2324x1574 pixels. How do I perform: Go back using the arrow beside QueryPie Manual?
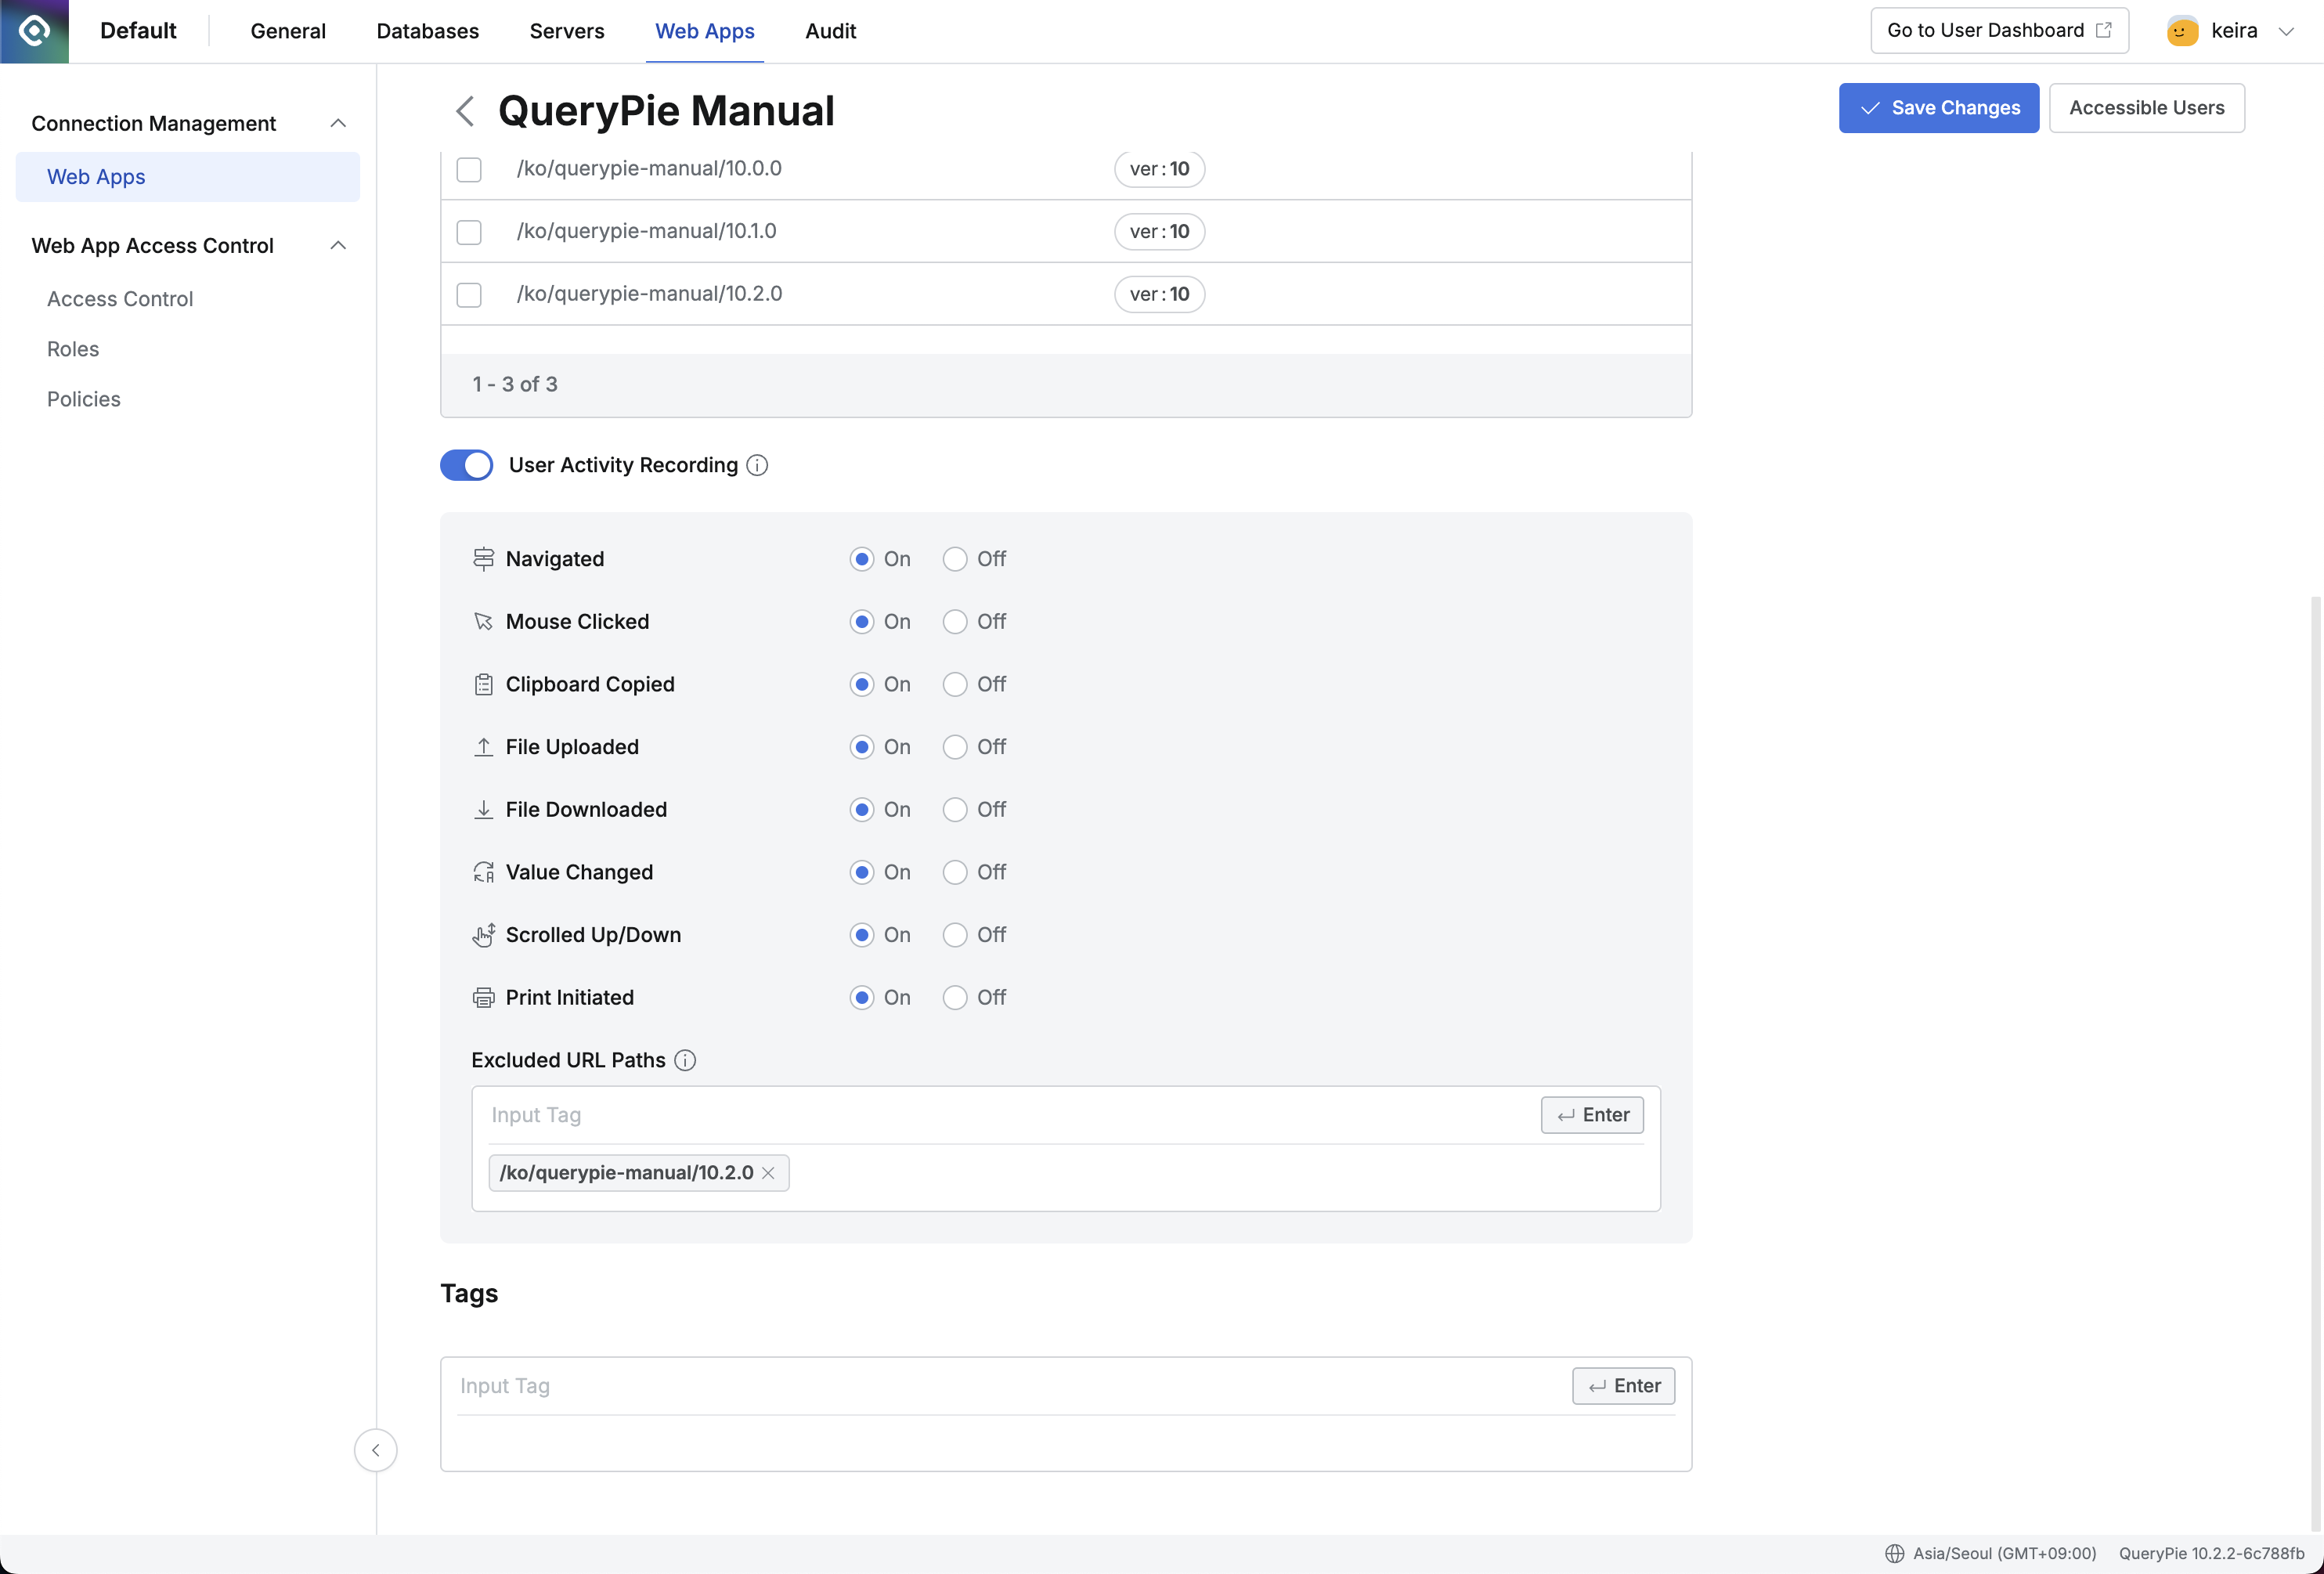465,111
